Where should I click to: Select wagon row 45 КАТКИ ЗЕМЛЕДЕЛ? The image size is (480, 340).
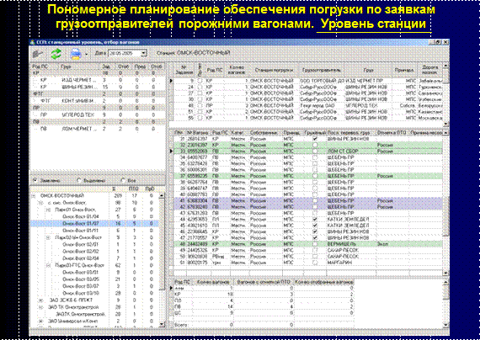click(x=308, y=226)
